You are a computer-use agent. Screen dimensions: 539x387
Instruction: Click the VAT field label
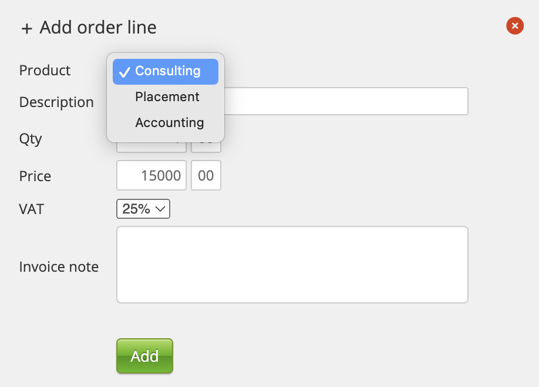32,209
